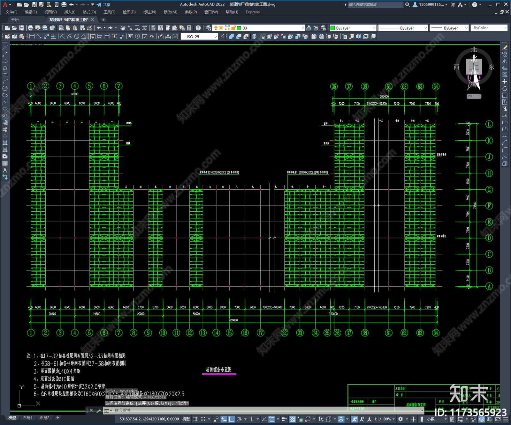The height and width of the screenshot is (425, 511).
Task: Open the 视图(V) menu
Action: click(50, 12)
